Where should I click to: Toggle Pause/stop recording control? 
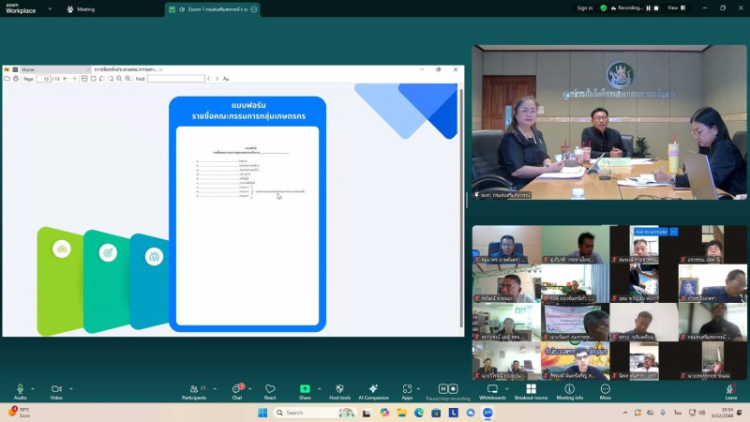[x=448, y=389]
